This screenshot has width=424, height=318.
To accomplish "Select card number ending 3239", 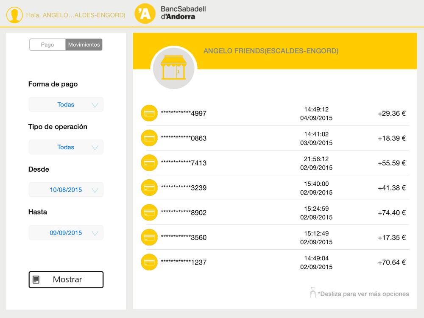I will pyautogui.click(x=184, y=188).
